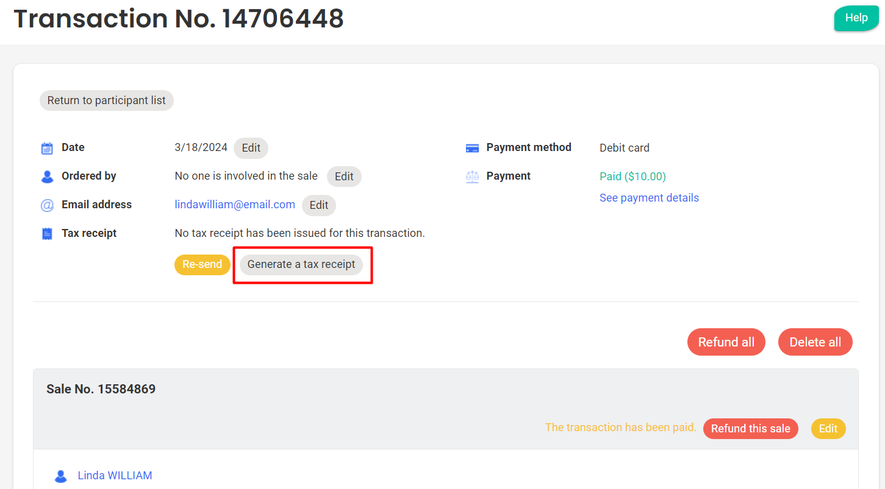Viewport: 885px width, 489px height.
Task: Open the See payment details link
Action: click(649, 198)
